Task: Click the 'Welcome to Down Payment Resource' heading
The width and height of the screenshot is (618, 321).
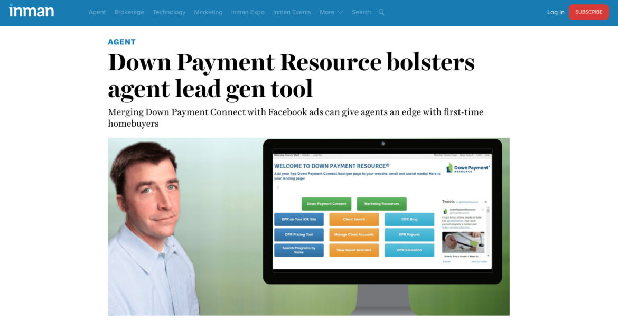Action: 332,166
